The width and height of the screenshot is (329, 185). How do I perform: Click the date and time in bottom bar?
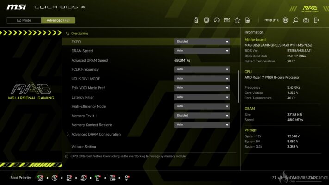[294, 178]
